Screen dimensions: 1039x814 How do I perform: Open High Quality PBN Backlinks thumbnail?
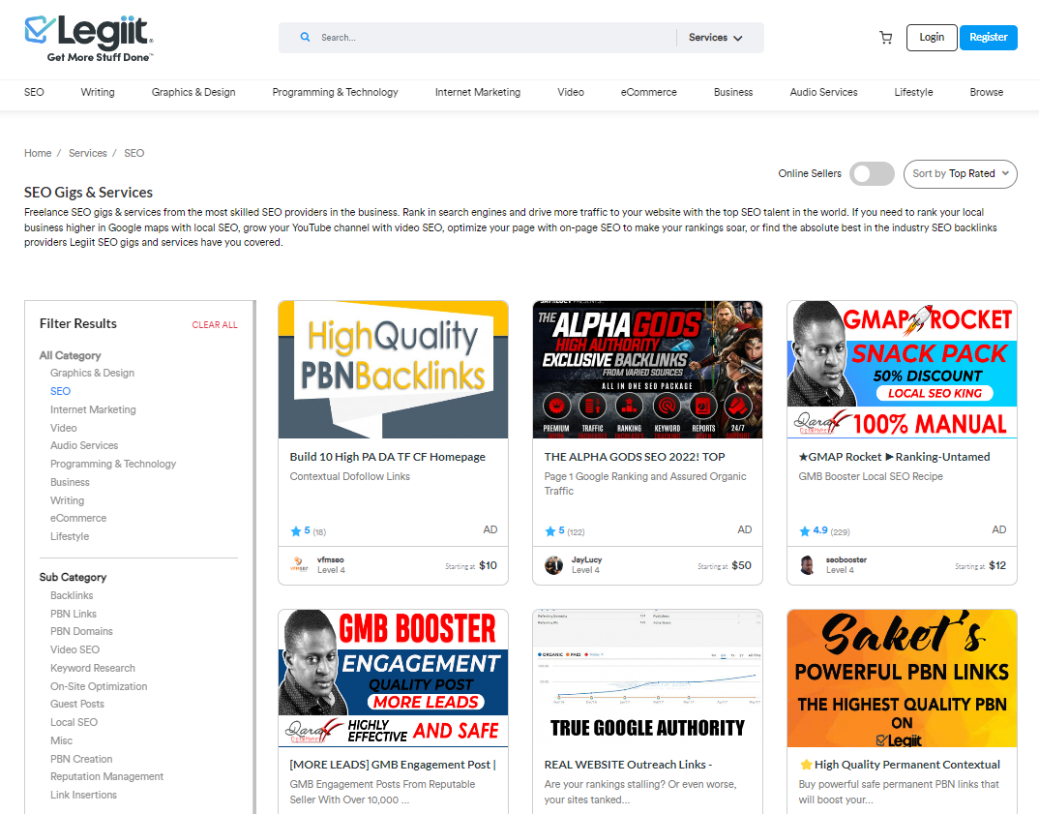[x=393, y=369]
